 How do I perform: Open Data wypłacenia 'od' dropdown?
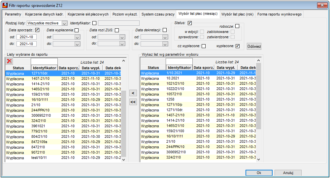(x=77, y=37)
